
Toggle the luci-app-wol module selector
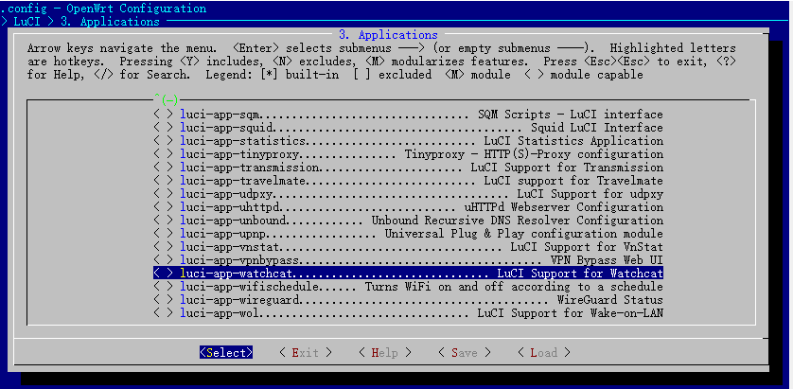click(164, 313)
